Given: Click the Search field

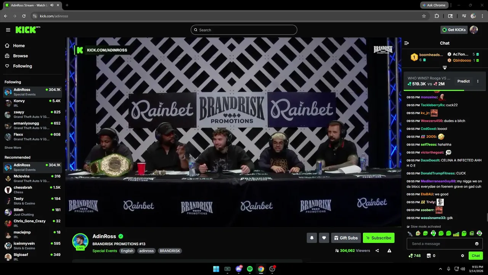Looking at the screenshot, I should (x=244, y=30).
